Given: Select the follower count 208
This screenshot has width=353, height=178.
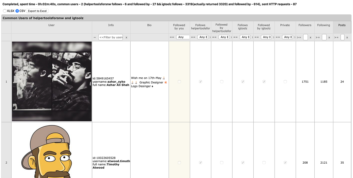Looking at the screenshot, I should (305, 163).
